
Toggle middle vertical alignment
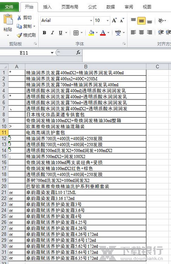coord(142,21)
